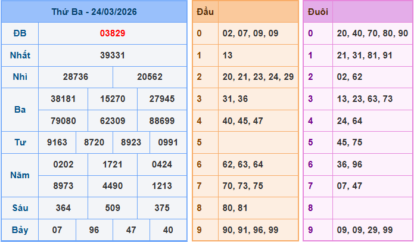
Task: Click the Đầu values '62, 63, 64'
Action: (242, 165)
